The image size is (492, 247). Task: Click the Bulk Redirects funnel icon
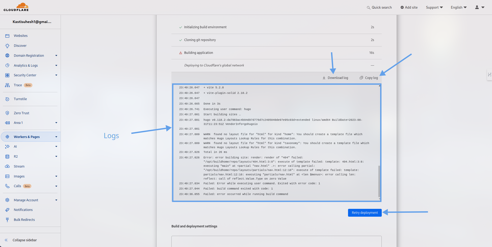pos(7,220)
